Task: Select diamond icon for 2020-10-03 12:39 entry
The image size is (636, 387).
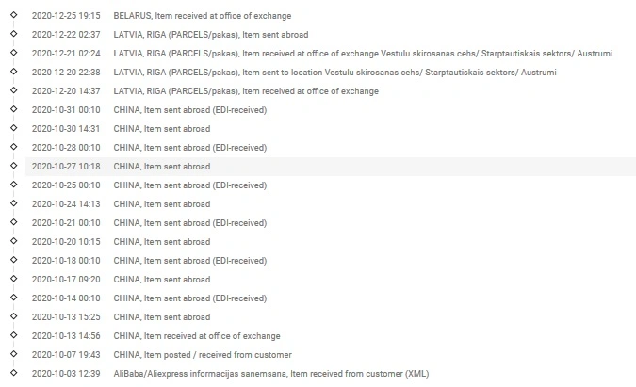Action: point(13,373)
